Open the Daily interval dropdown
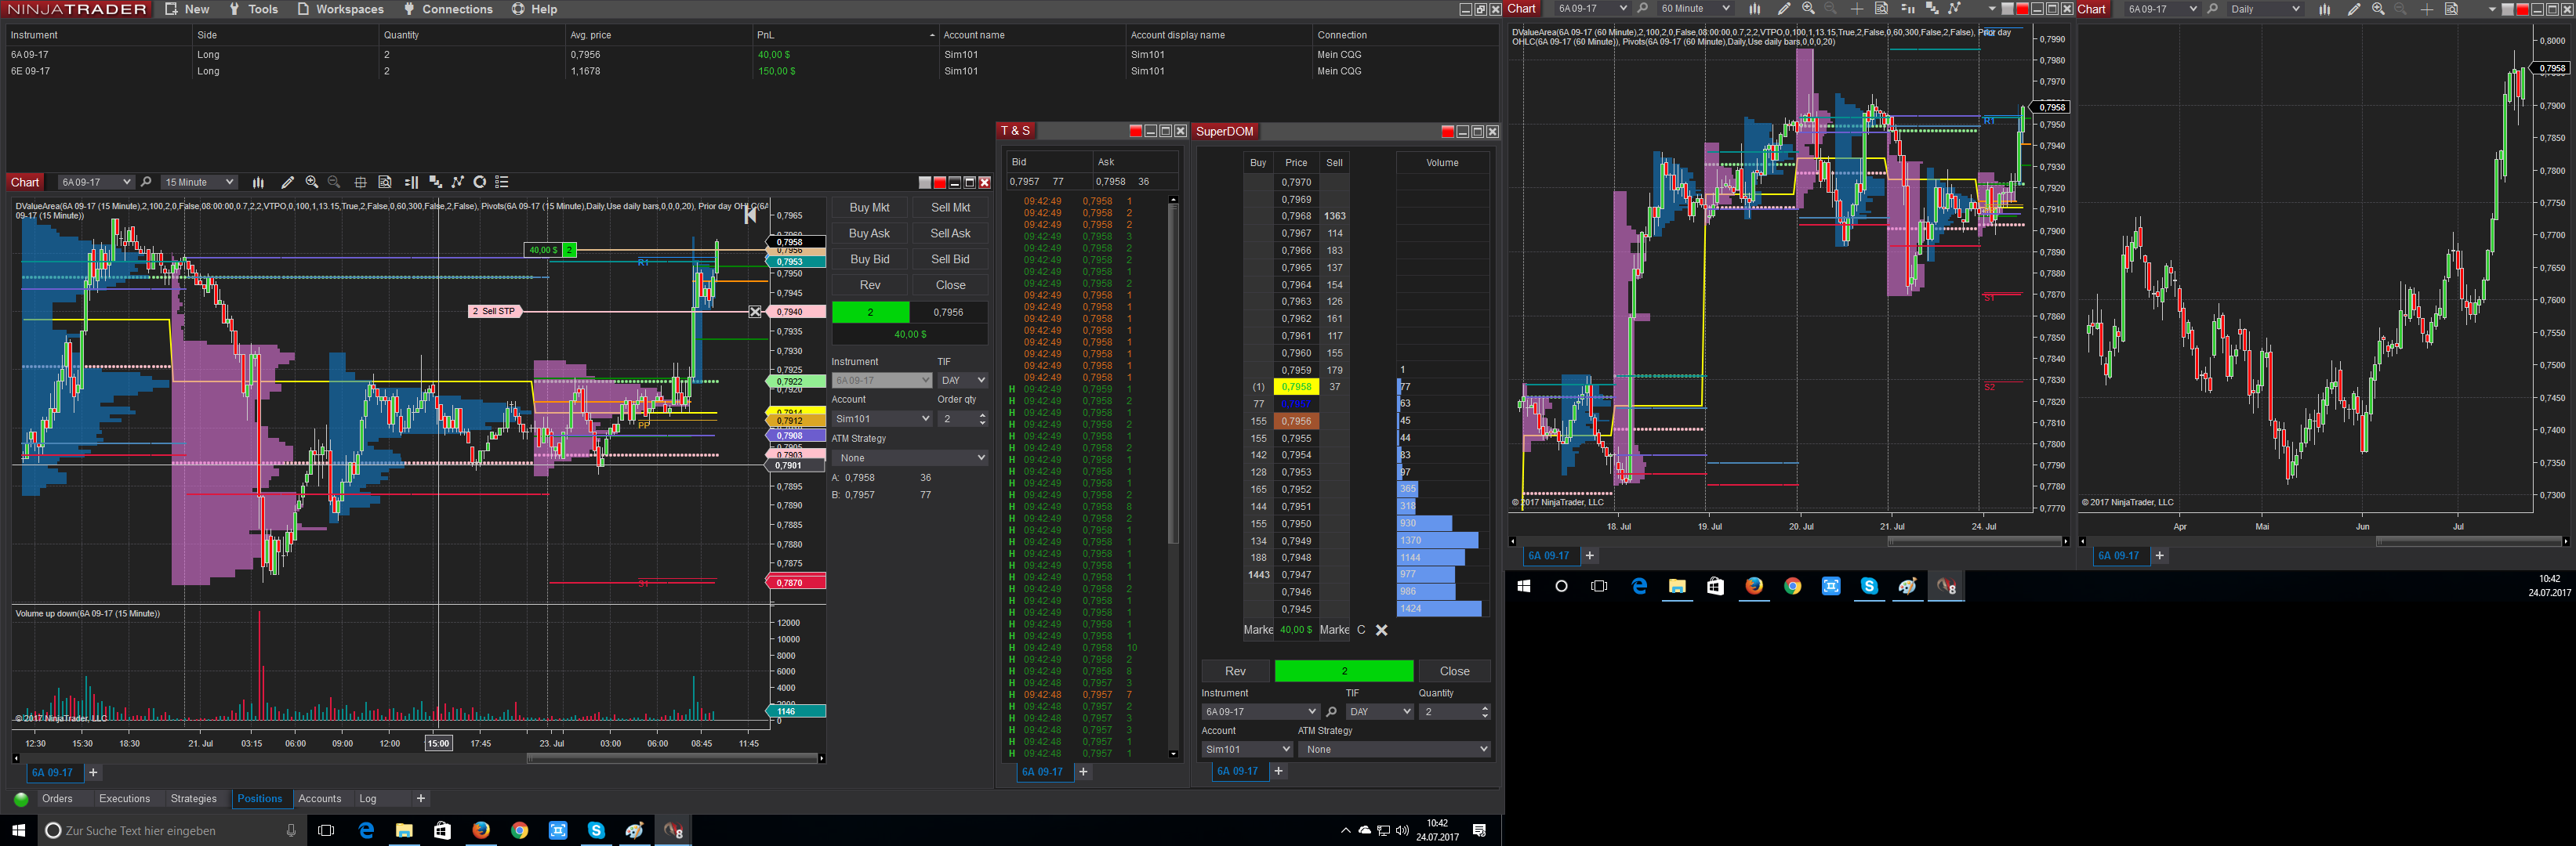The image size is (2576, 846). pyautogui.click(x=2265, y=9)
